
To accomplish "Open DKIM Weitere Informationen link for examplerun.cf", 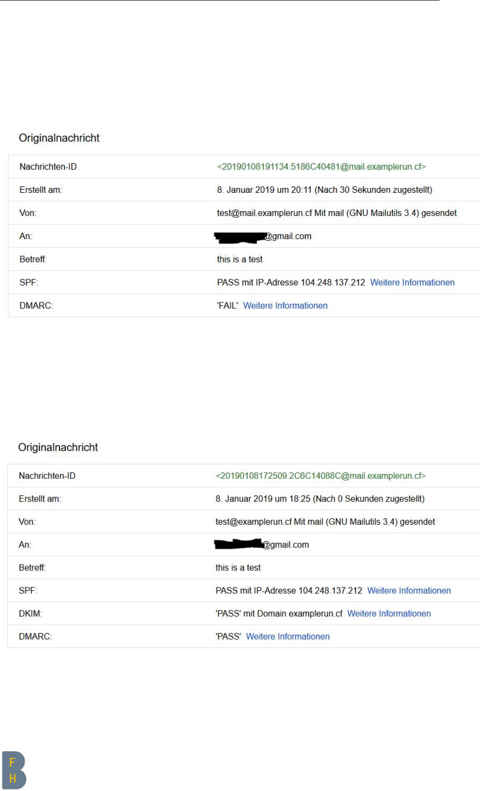I will coord(389,613).
